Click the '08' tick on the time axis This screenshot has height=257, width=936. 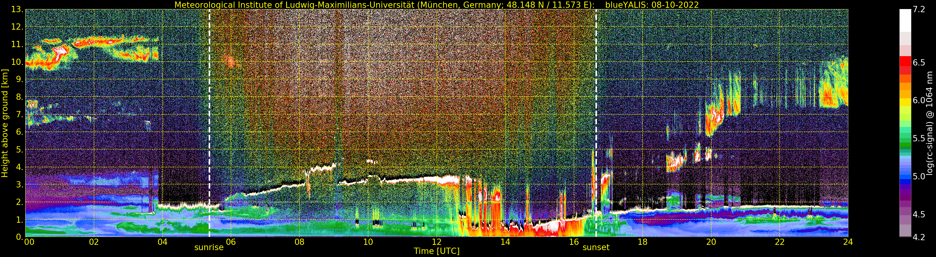[x=299, y=242]
